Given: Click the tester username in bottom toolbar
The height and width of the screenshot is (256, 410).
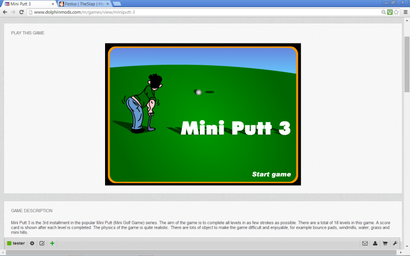Looking at the screenshot, I should click(x=18, y=243).
